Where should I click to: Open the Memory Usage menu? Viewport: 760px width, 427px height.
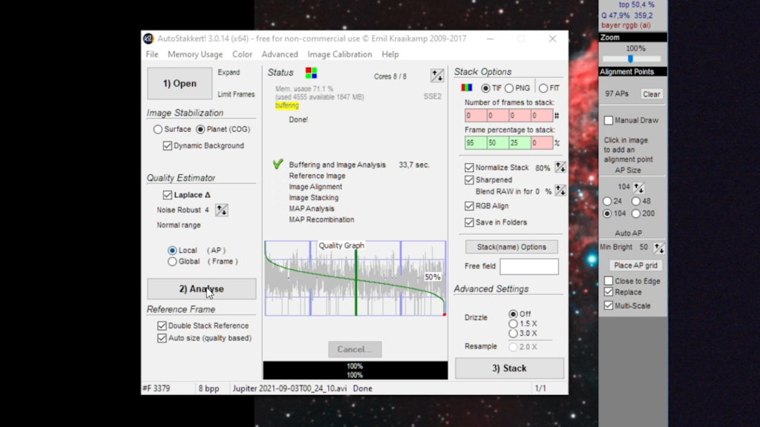pyautogui.click(x=195, y=54)
